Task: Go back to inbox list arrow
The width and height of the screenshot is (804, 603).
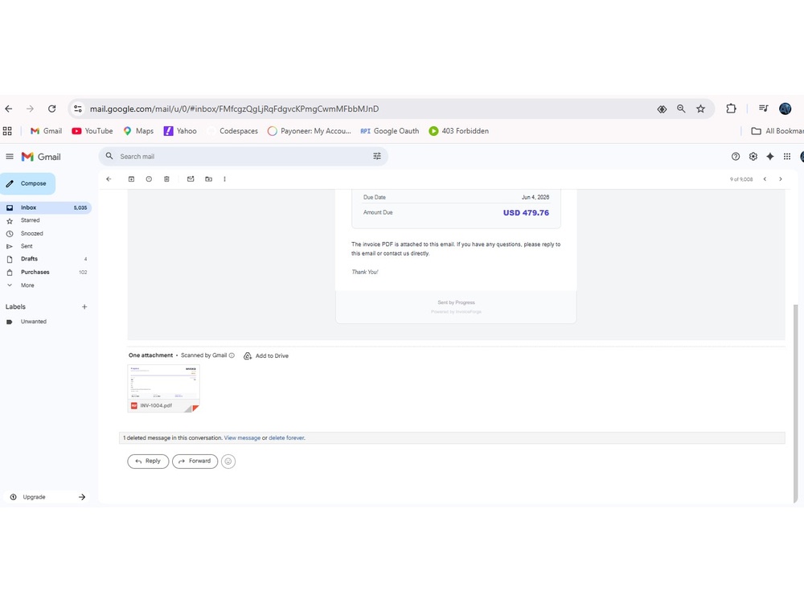Action: pyautogui.click(x=109, y=179)
